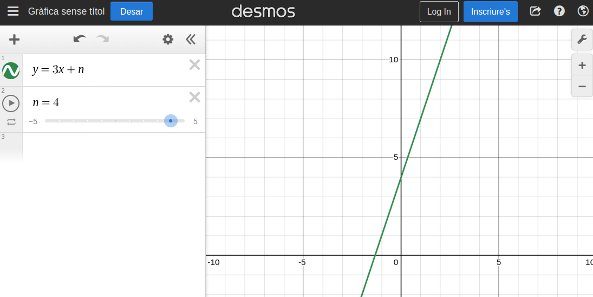593x297 pixels.
Task: Click the Desar button
Action: [x=132, y=11]
